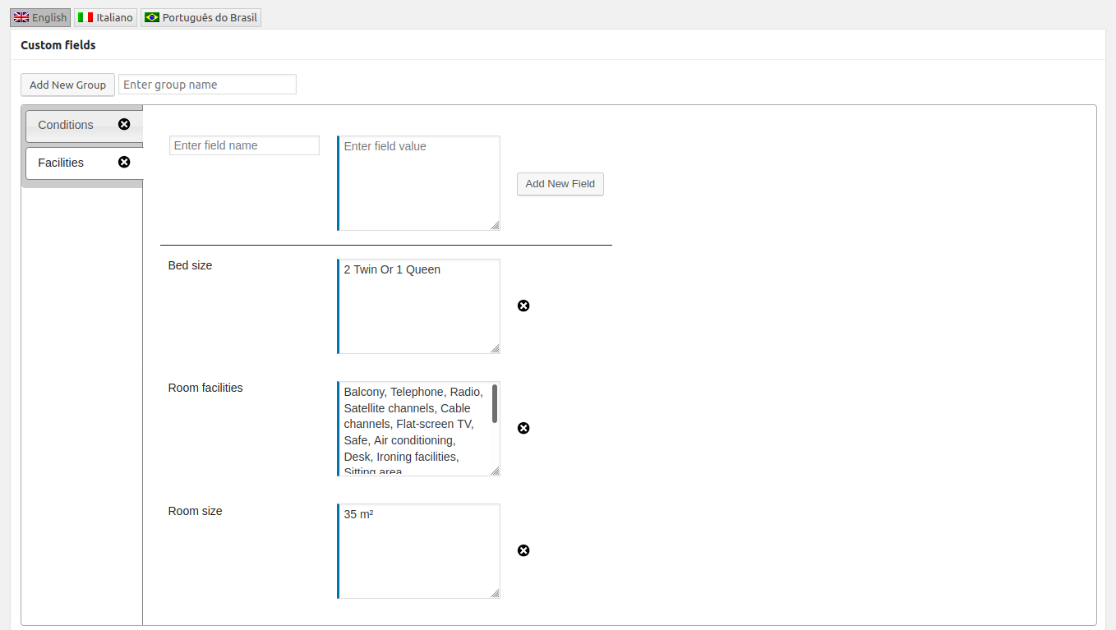Switch to the English language tab
The height and width of the screenshot is (630, 1116).
tap(40, 17)
